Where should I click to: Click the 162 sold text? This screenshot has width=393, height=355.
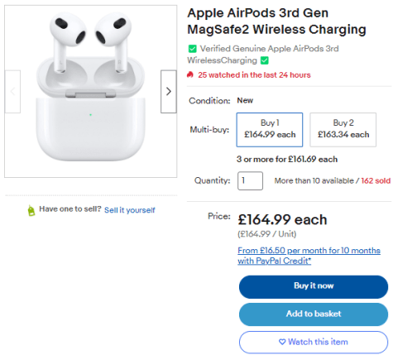[376, 180]
